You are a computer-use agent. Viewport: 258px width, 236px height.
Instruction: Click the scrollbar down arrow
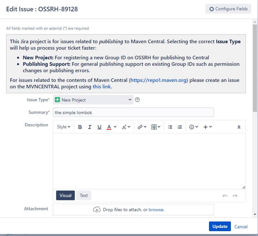tap(255, 214)
